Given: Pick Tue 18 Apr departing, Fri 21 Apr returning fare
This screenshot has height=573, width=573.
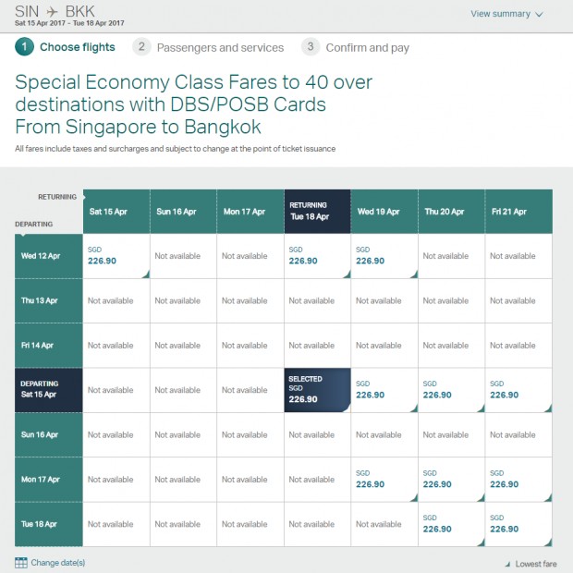Looking at the screenshot, I should 518,524.
